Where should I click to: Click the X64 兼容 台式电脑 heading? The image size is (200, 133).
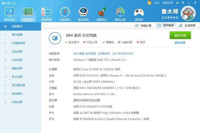point(81,35)
